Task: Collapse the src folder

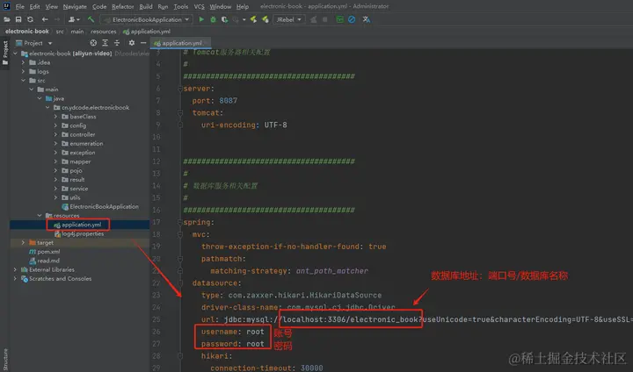Action: tap(23, 81)
